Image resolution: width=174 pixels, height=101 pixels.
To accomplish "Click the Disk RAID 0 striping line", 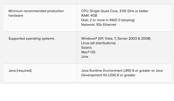I will 108,20.
